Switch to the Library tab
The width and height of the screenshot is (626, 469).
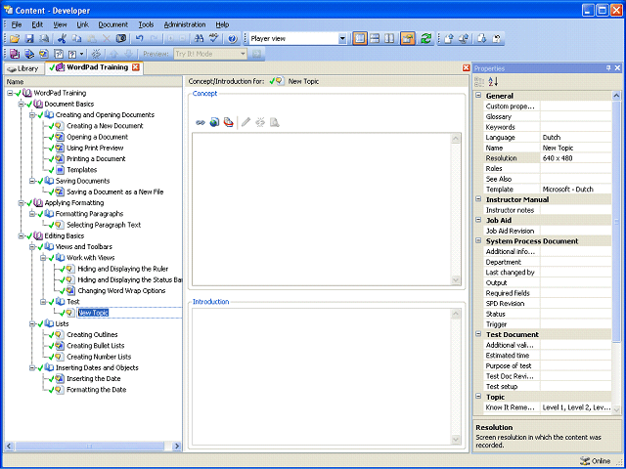tap(23, 68)
